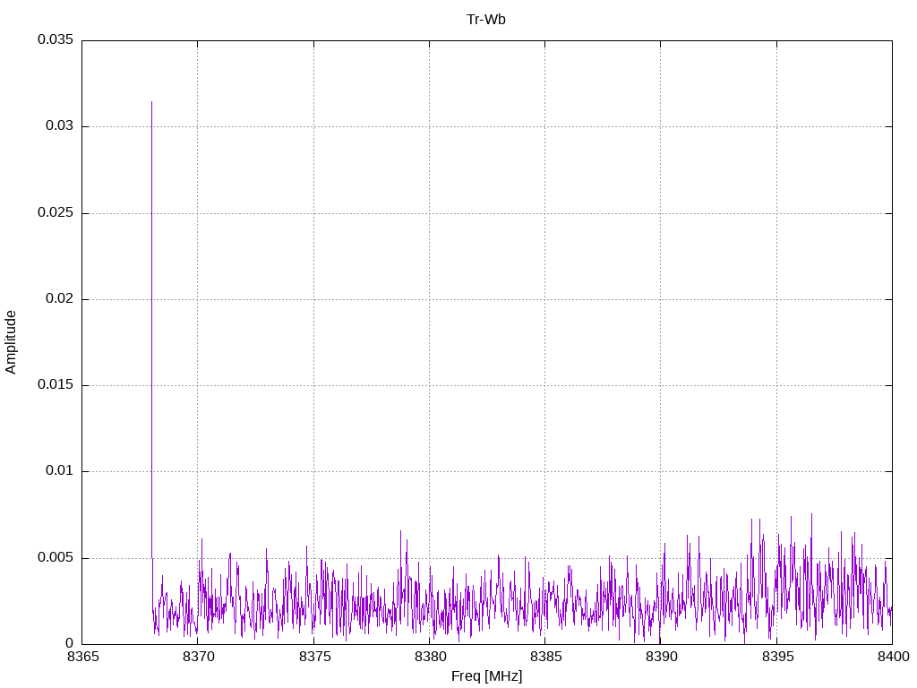Click the plot title Tr-Wb

486,20
